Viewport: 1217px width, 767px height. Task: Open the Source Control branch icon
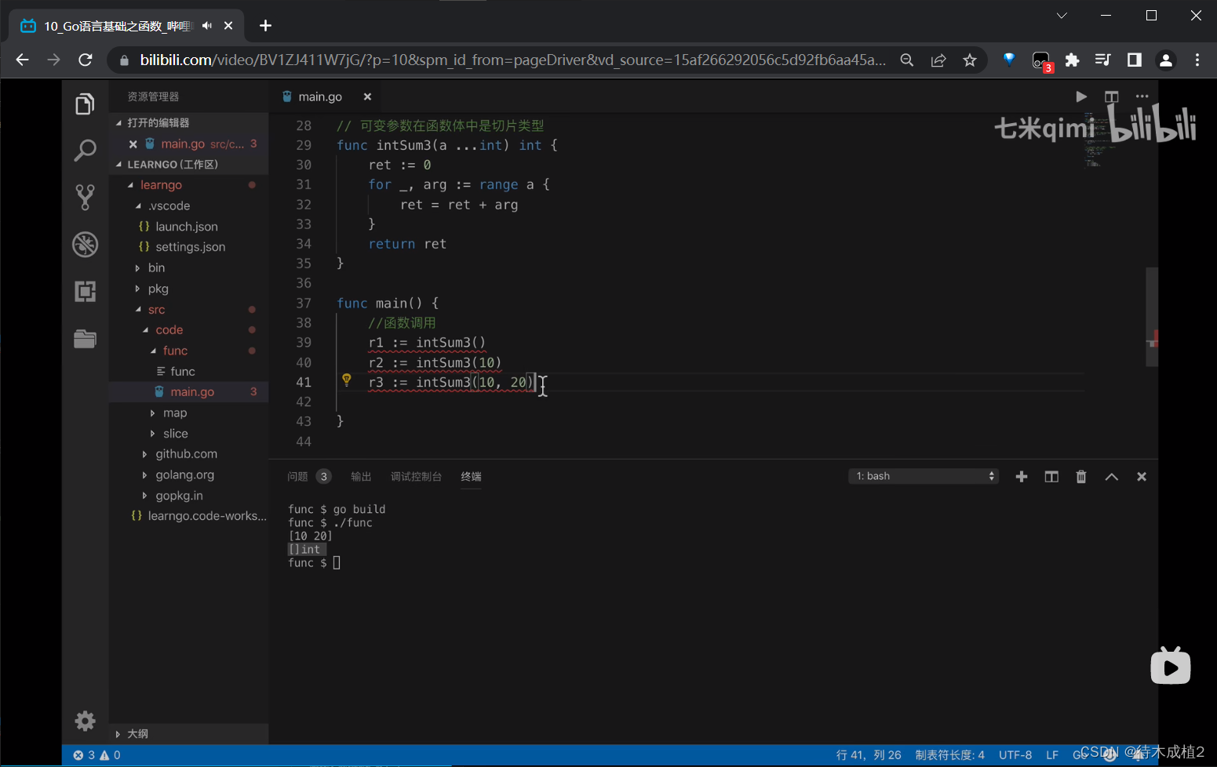click(85, 197)
